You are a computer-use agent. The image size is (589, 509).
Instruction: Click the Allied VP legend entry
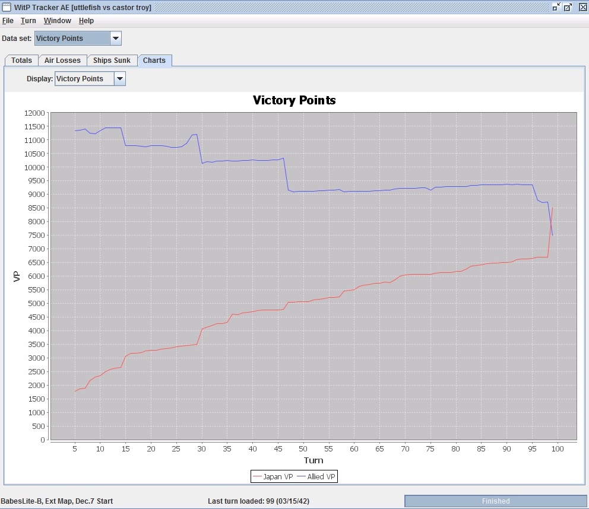coord(316,477)
